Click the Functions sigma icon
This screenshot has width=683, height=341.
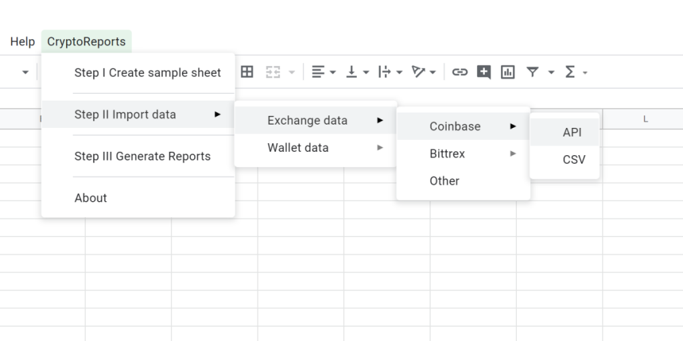[570, 72]
